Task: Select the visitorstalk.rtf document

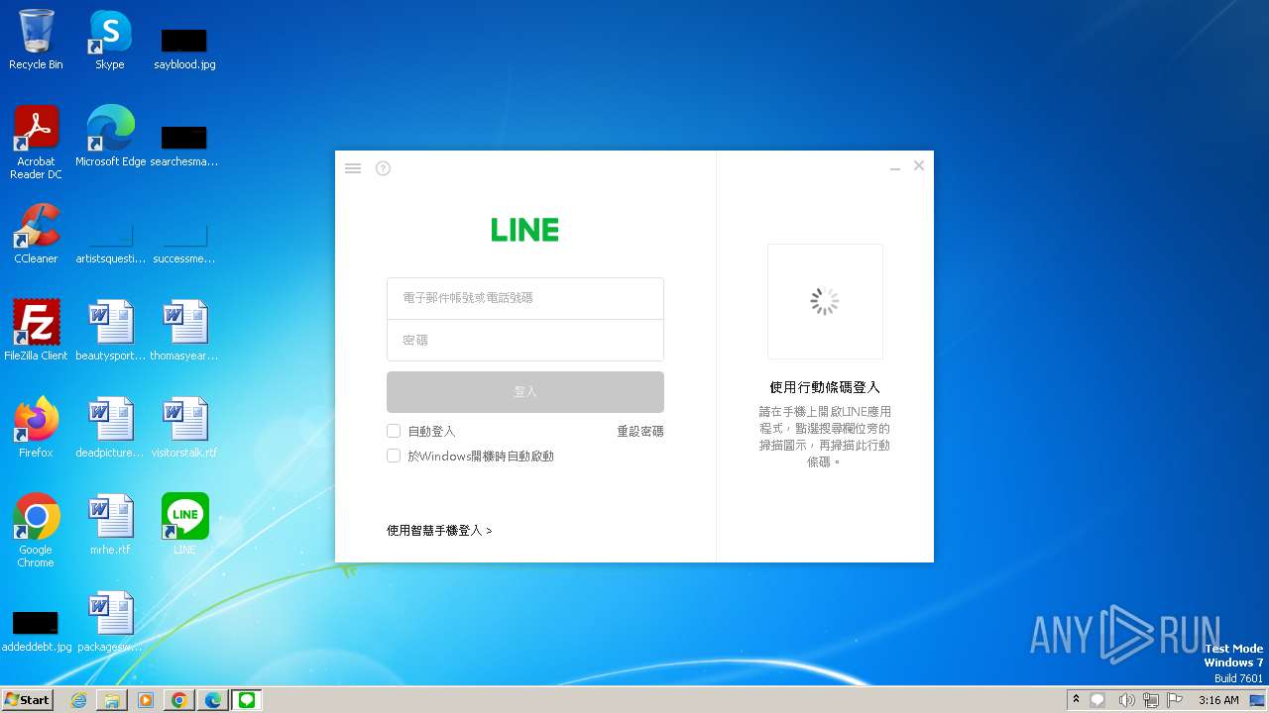Action: point(184,428)
